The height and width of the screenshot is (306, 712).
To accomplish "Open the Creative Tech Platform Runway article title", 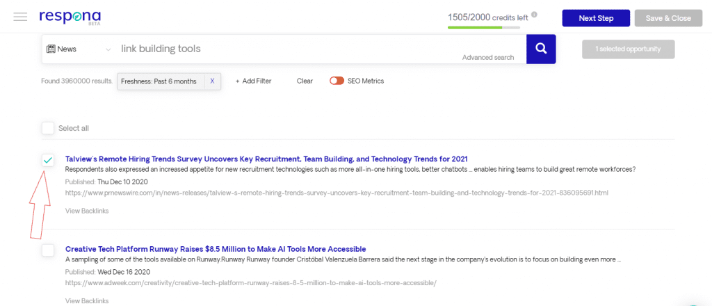I will (216, 249).
